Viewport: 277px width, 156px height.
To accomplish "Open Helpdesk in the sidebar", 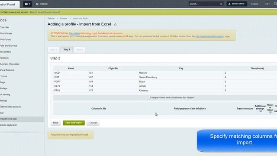I will point(4,58).
